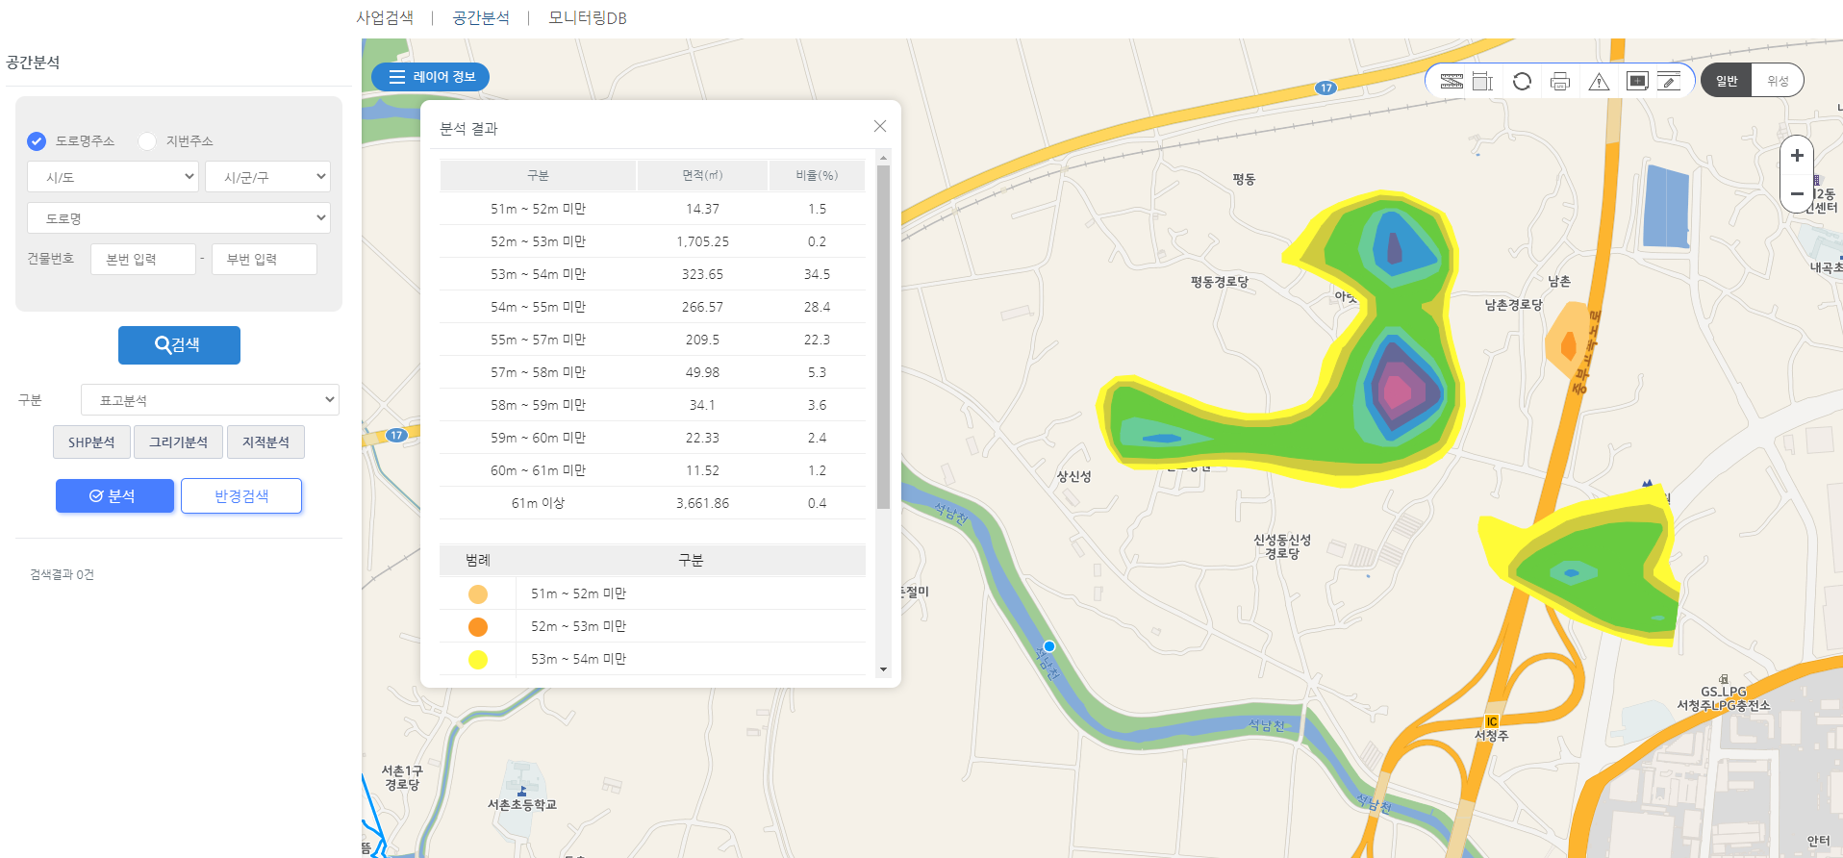
Task: Switch map to 위성 view
Action: pos(1777,81)
